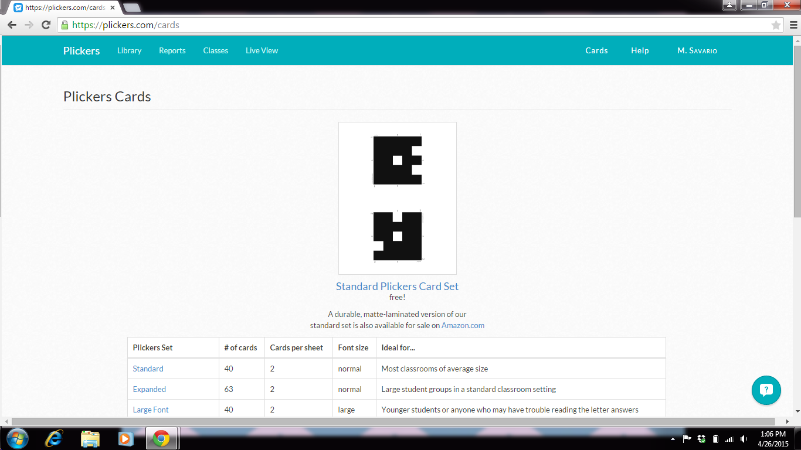Click the browser forward arrow
The height and width of the screenshot is (450, 801).
click(x=29, y=25)
